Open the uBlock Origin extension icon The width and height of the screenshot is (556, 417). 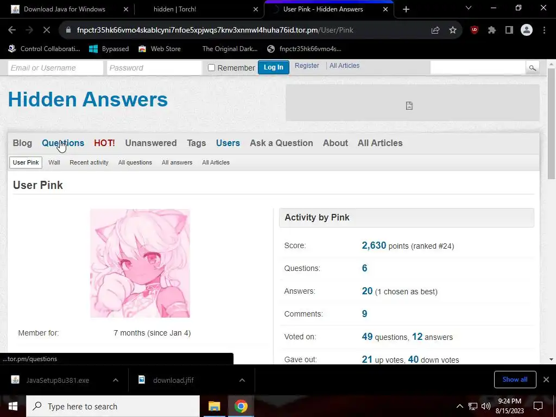click(x=474, y=30)
